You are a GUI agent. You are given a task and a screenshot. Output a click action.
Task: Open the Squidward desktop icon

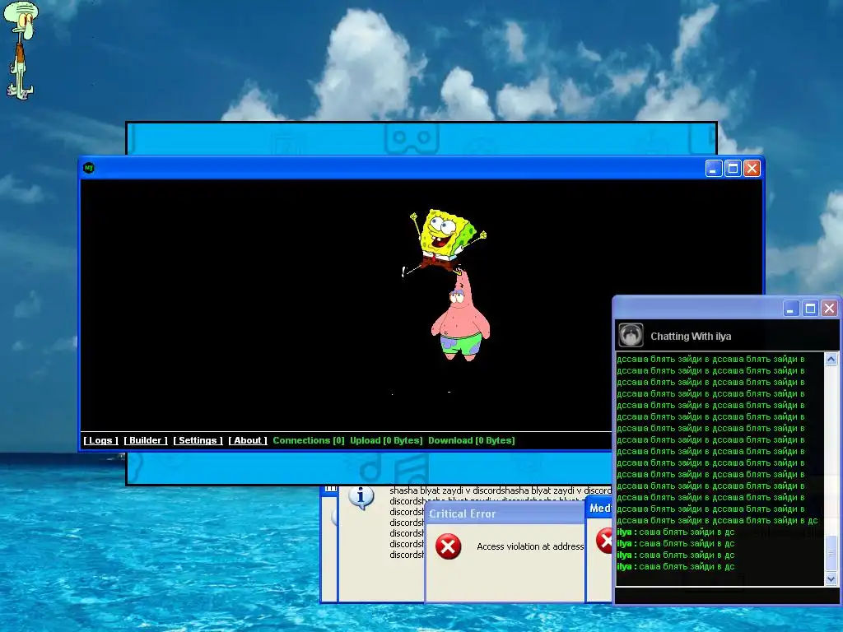tap(21, 50)
